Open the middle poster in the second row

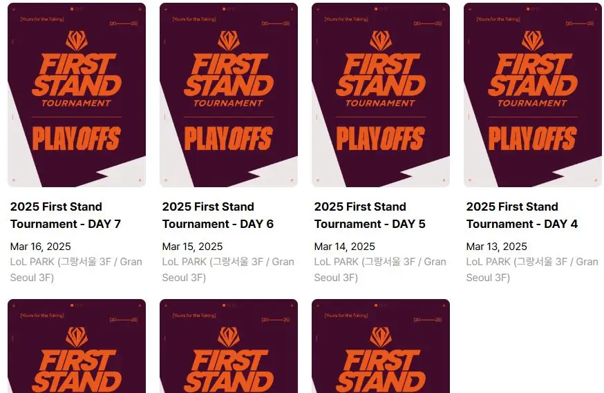(x=229, y=346)
